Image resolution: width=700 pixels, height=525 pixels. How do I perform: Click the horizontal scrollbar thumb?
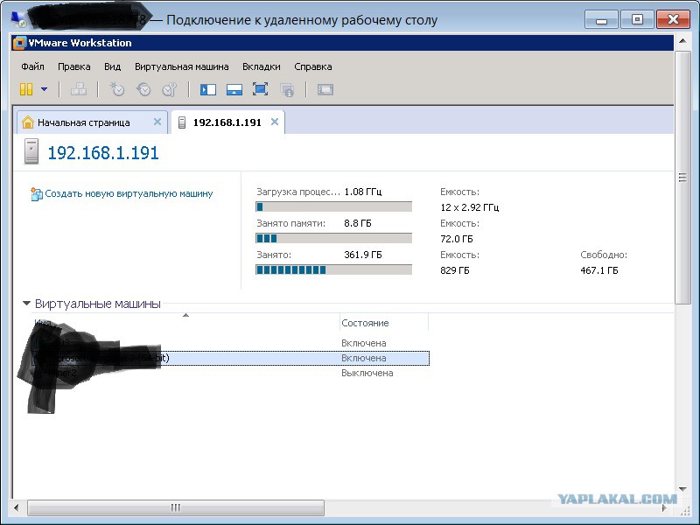pyautogui.click(x=176, y=508)
